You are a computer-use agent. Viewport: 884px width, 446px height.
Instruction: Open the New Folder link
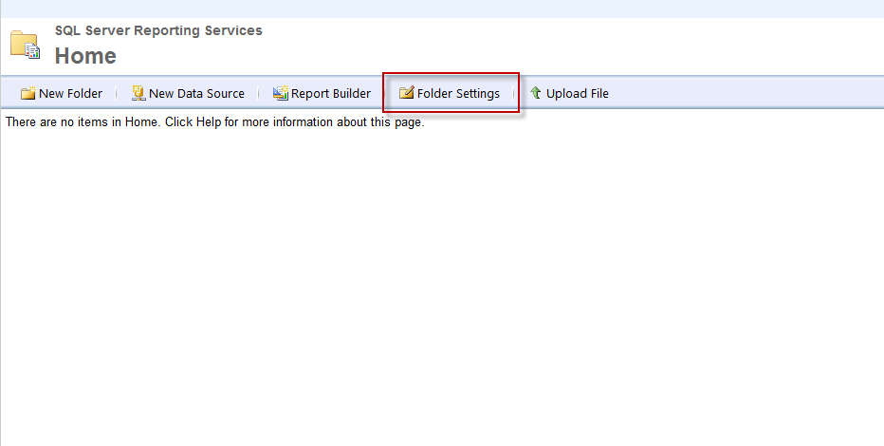coord(70,94)
